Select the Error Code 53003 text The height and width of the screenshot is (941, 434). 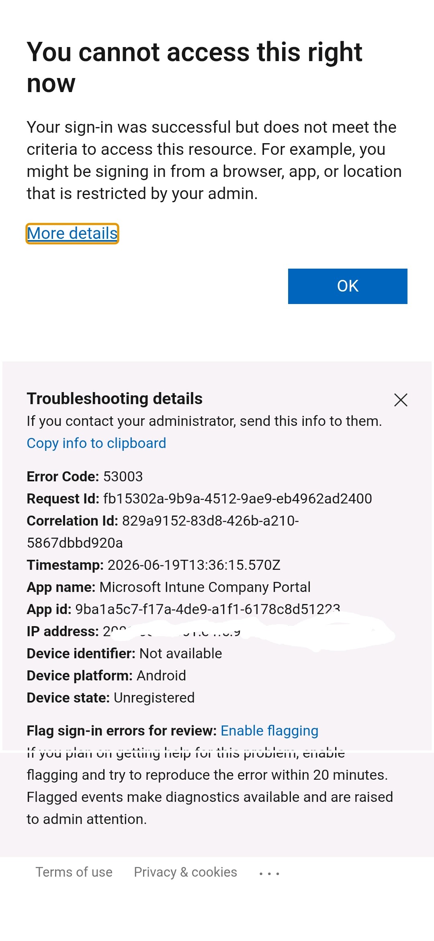coord(85,477)
